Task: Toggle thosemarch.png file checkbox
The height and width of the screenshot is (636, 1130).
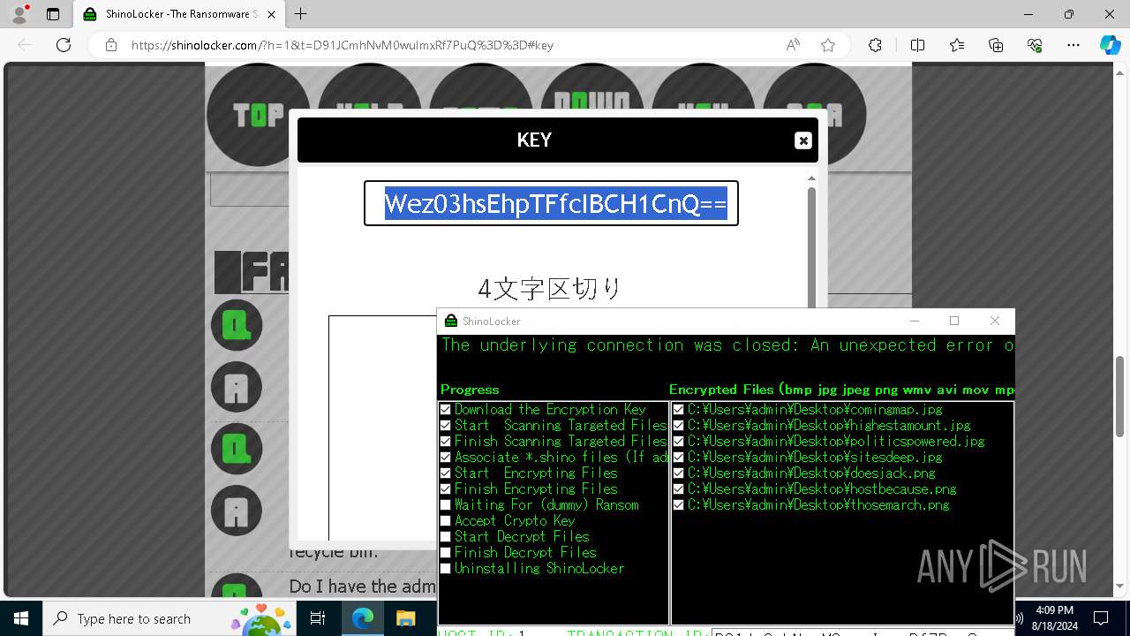Action: pyautogui.click(x=678, y=504)
